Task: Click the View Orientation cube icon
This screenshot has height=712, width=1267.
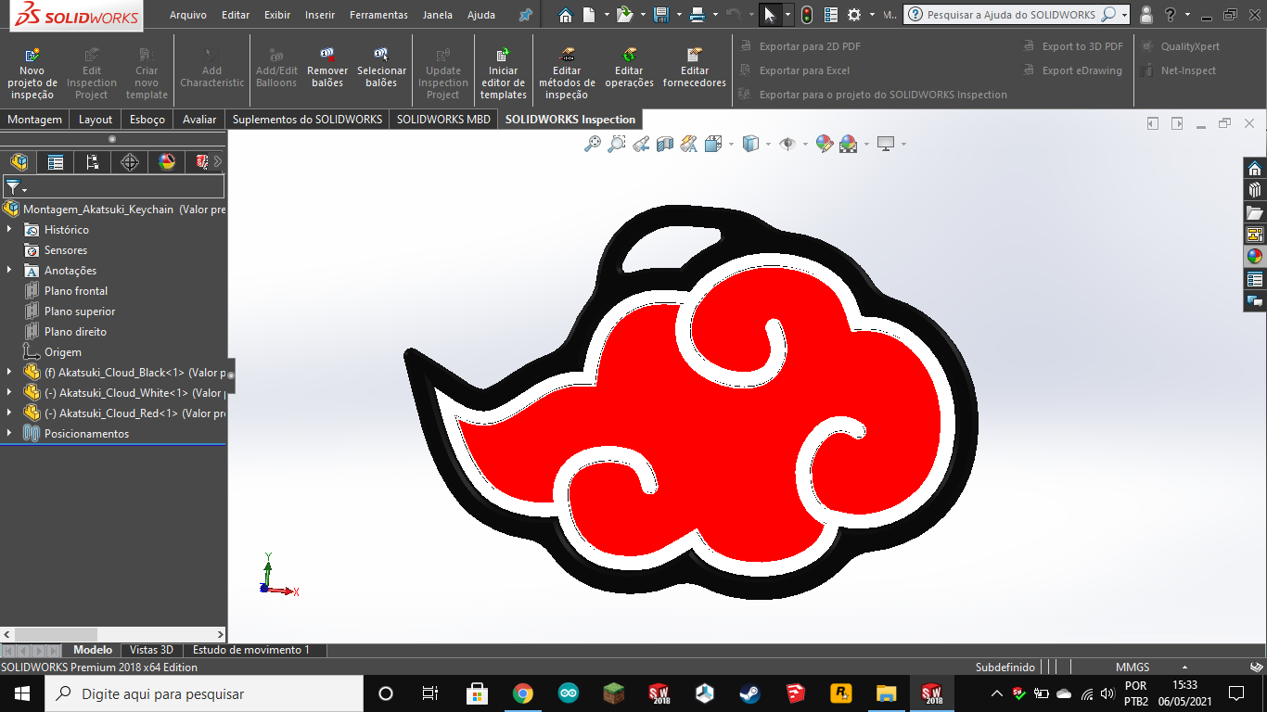Action: point(712,144)
